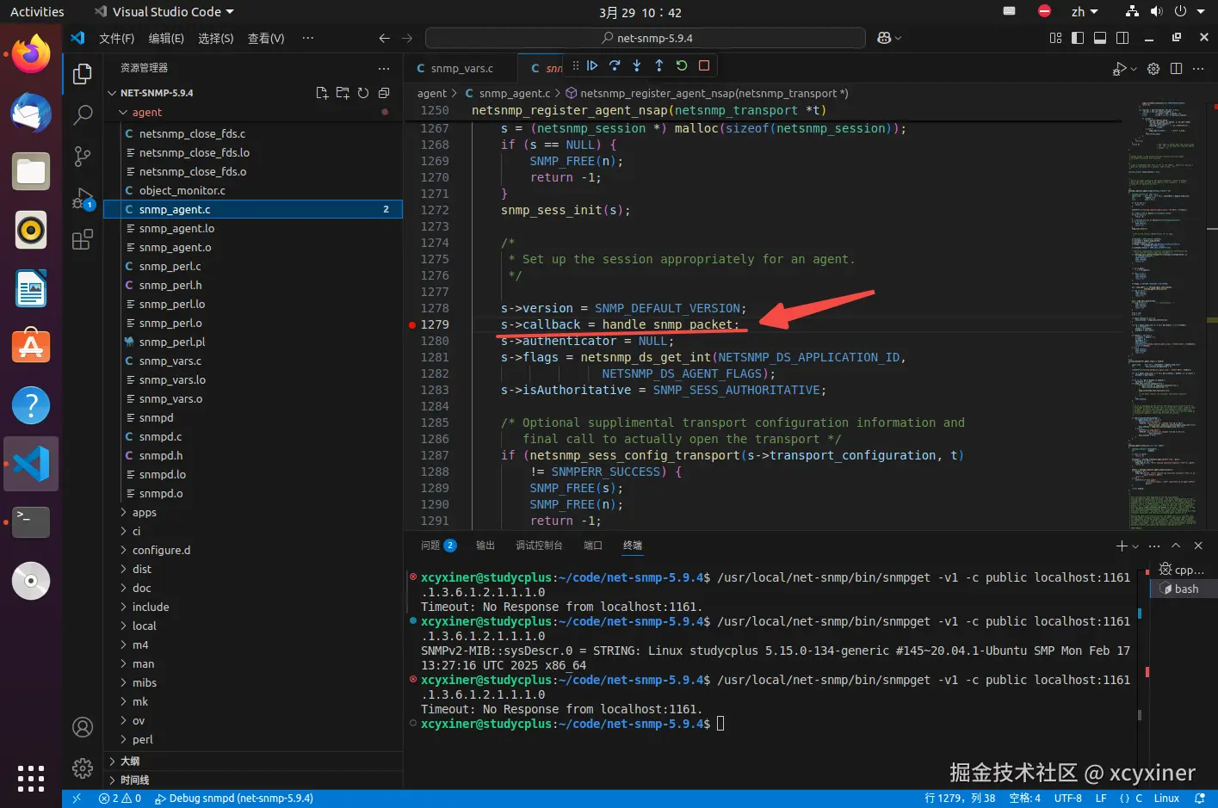
Task: Toggle primary sidebar visibility in title bar
Action: click(1077, 38)
